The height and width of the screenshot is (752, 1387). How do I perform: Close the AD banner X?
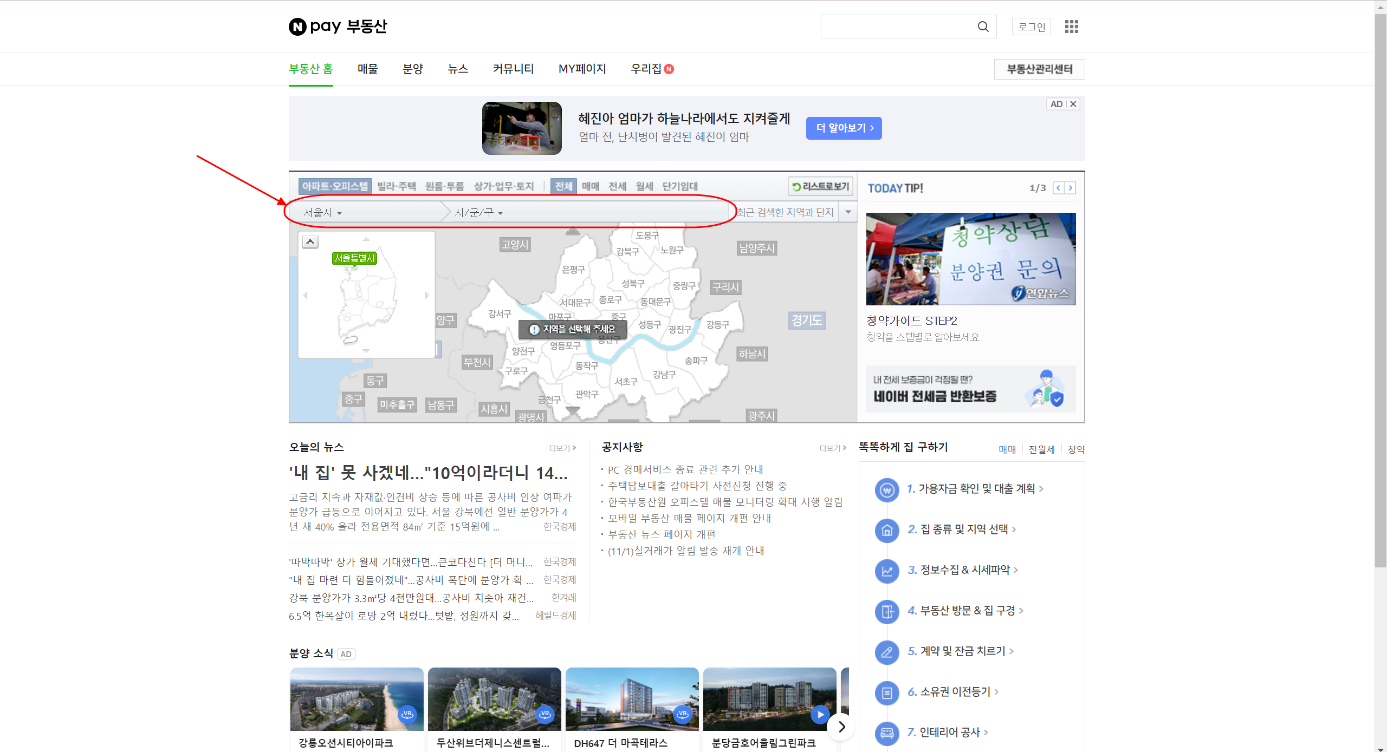pyautogui.click(x=1073, y=104)
